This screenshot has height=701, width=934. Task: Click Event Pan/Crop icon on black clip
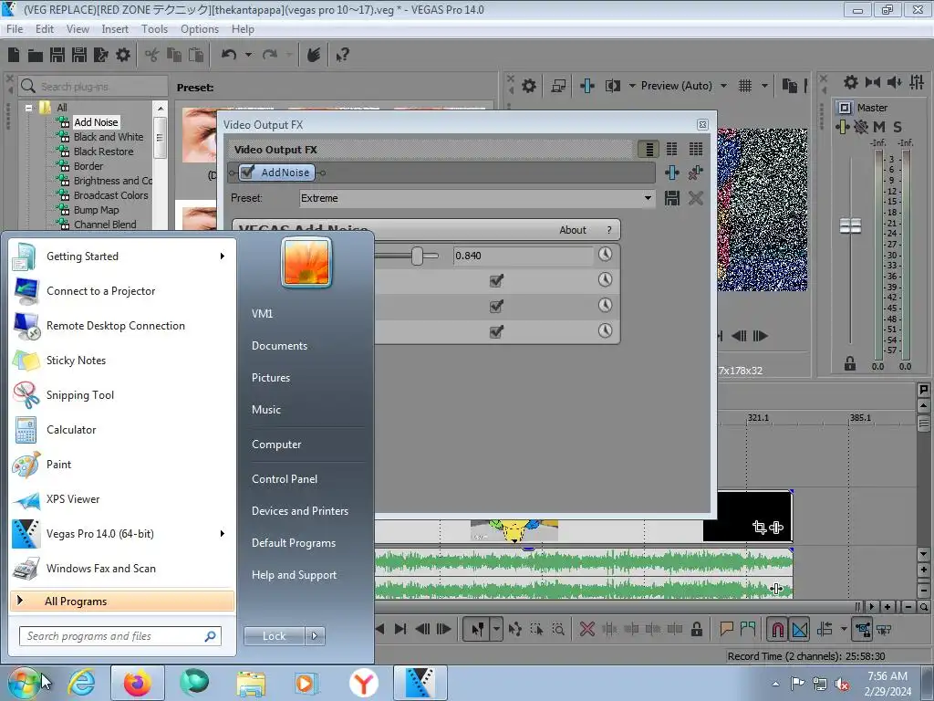(759, 527)
